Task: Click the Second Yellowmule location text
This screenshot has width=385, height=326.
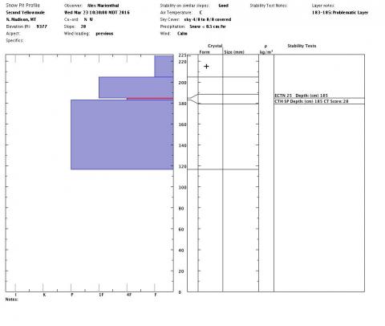Action: (x=26, y=13)
